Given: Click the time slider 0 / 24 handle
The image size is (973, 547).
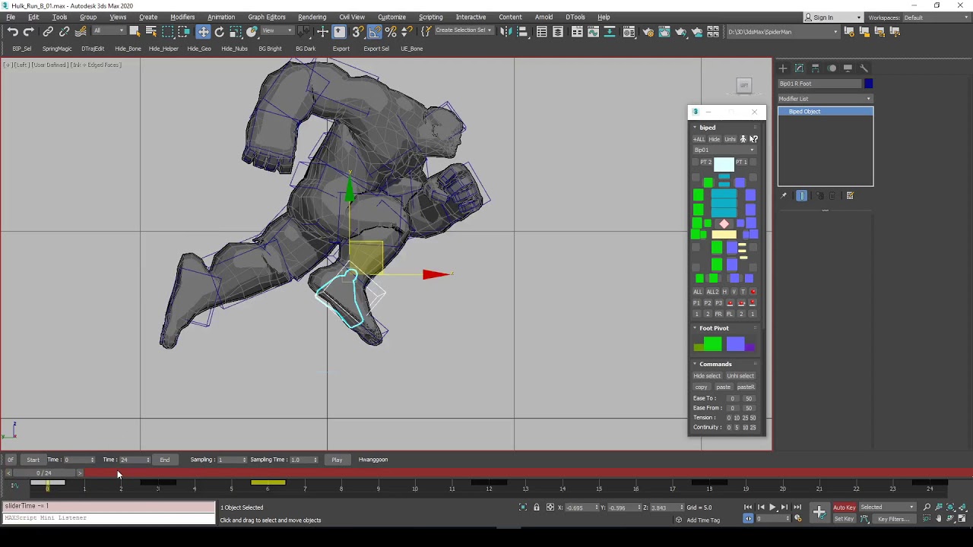Looking at the screenshot, I should click(x=44, y=473).
